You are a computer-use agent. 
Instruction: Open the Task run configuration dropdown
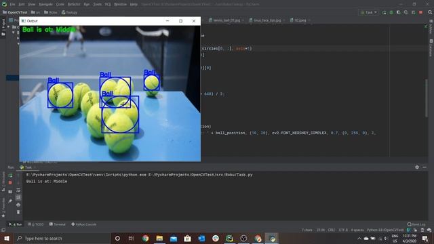pyautogui.click(x=369, y=12)
